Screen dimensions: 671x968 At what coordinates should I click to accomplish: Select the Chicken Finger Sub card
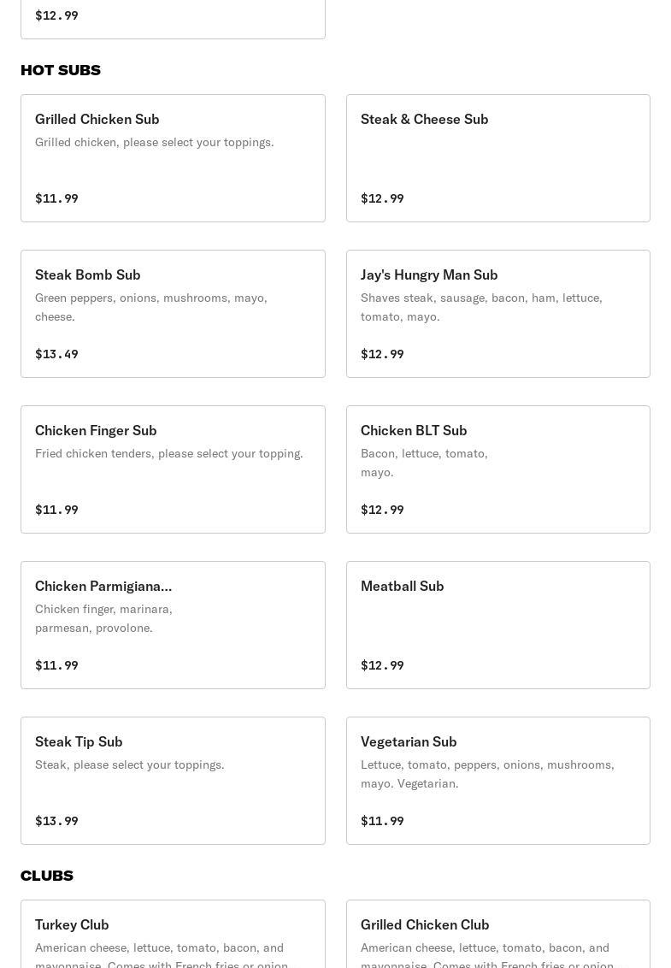(x=173, y=469)
